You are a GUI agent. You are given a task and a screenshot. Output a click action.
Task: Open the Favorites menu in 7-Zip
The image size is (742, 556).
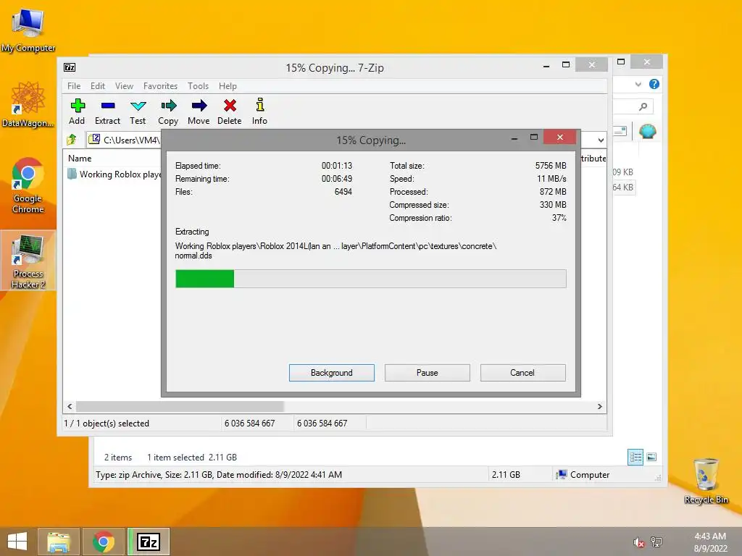click(x=160, y=86)
